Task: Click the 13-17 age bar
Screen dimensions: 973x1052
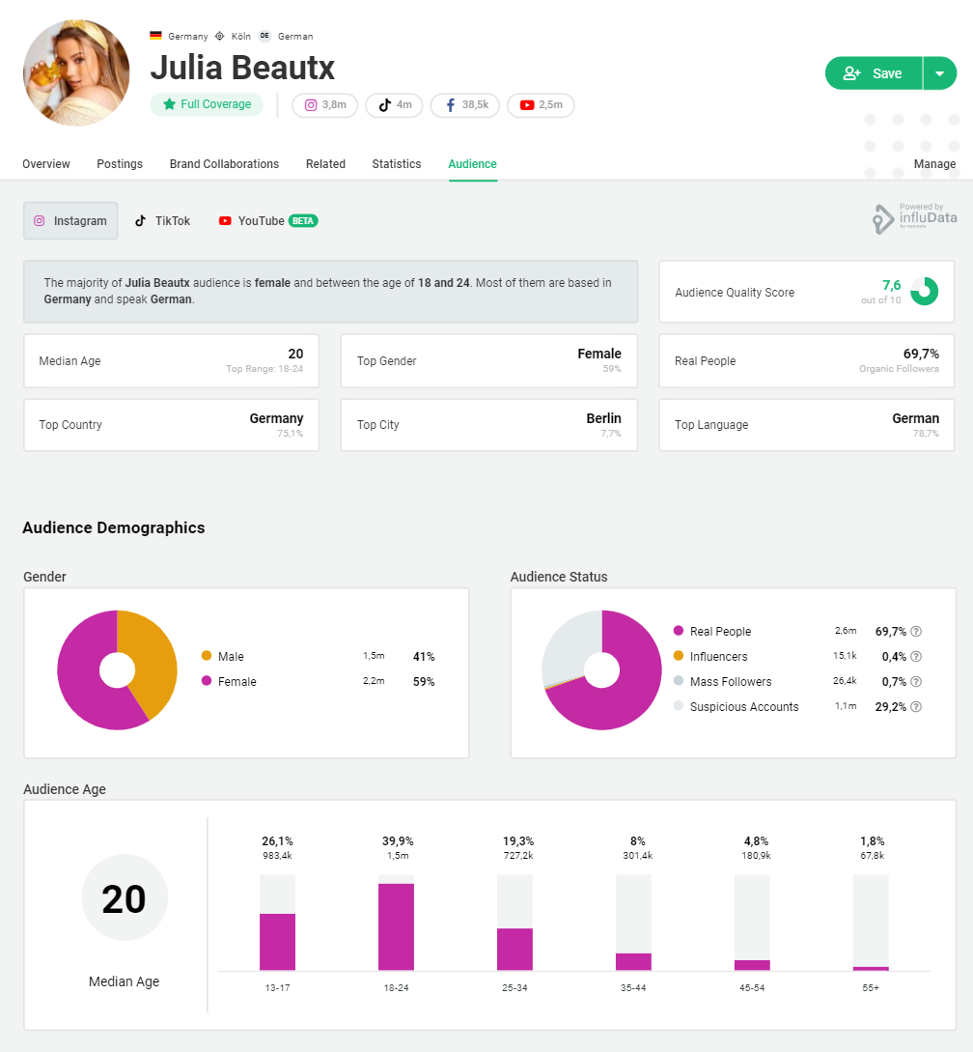Action: point(277,923)
